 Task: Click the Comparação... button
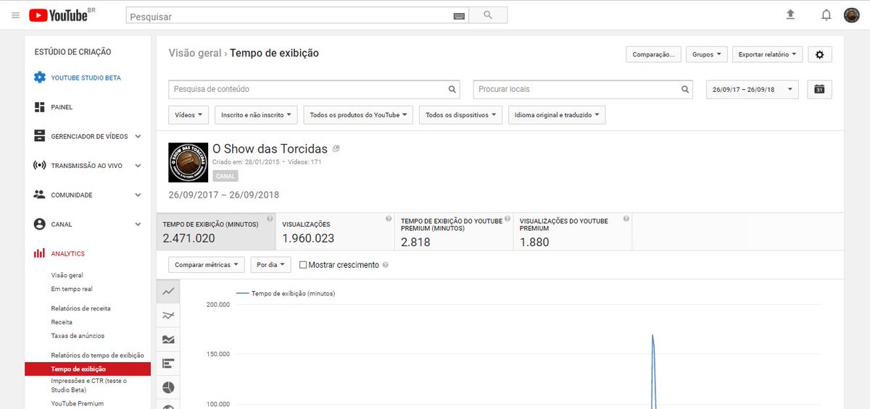[654, 54]
